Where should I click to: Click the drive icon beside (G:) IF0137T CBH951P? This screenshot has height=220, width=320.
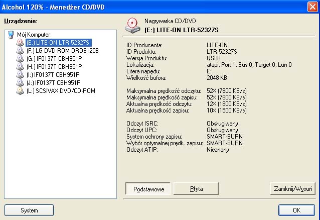20,58
